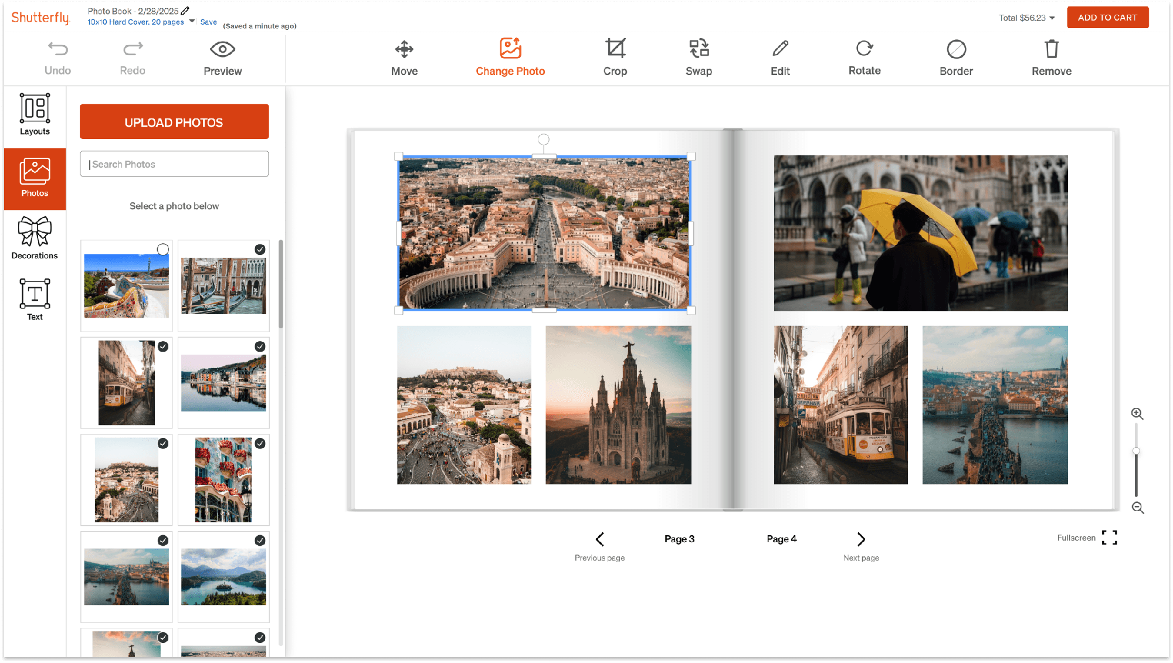Select the Lake Bled island thumbnail

coord(223,577)
